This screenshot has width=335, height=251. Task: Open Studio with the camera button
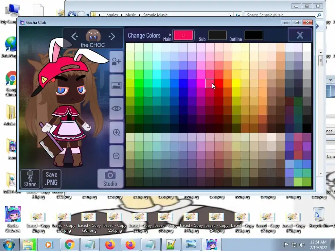coord(110,179)
